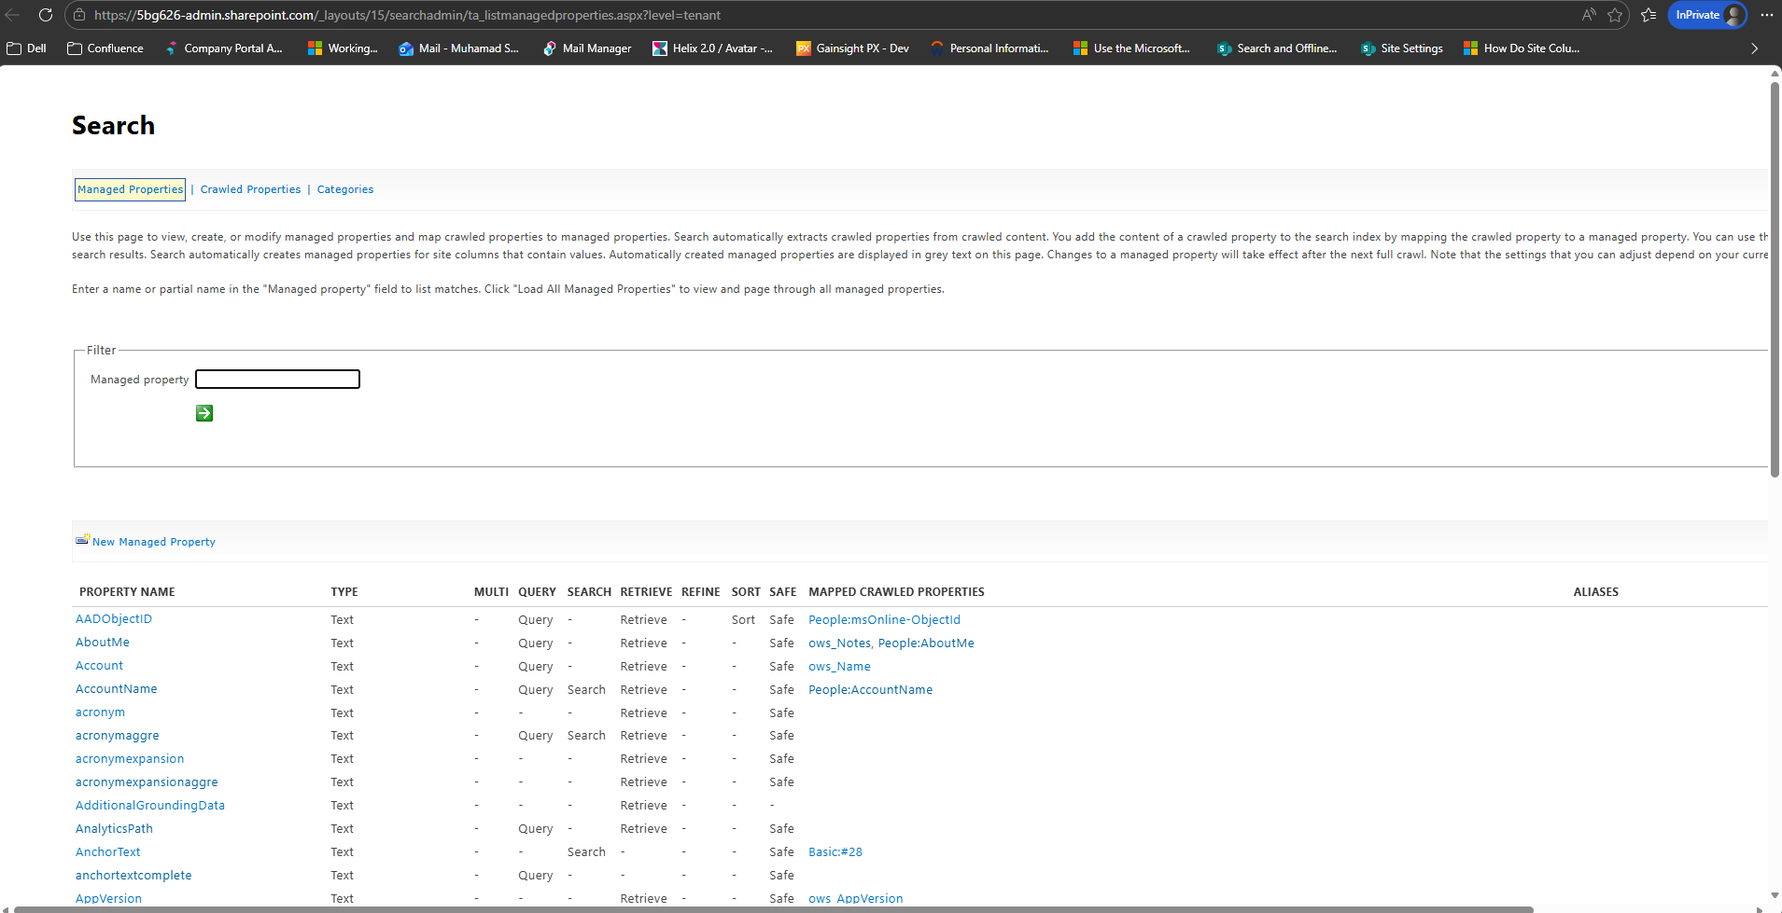The height and width of the screenshot is (913, 1782).
Task: Open the acronymexpansion managed property
Action: click(x=130, y=759)
